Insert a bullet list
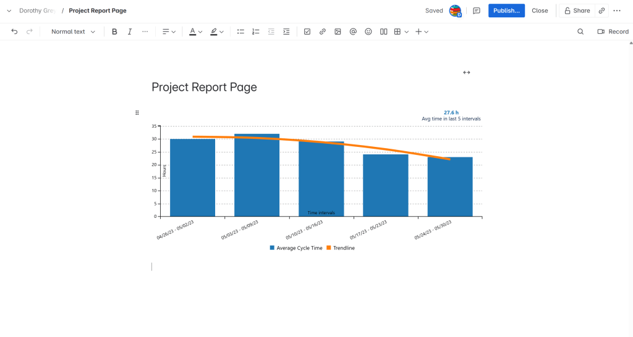This screenshot has height=337, width=633. 240,31
